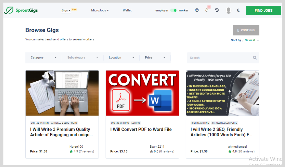Switch the employer/worker toggle
Viewport: 285px width, 167px height.
tap(173, 10)
